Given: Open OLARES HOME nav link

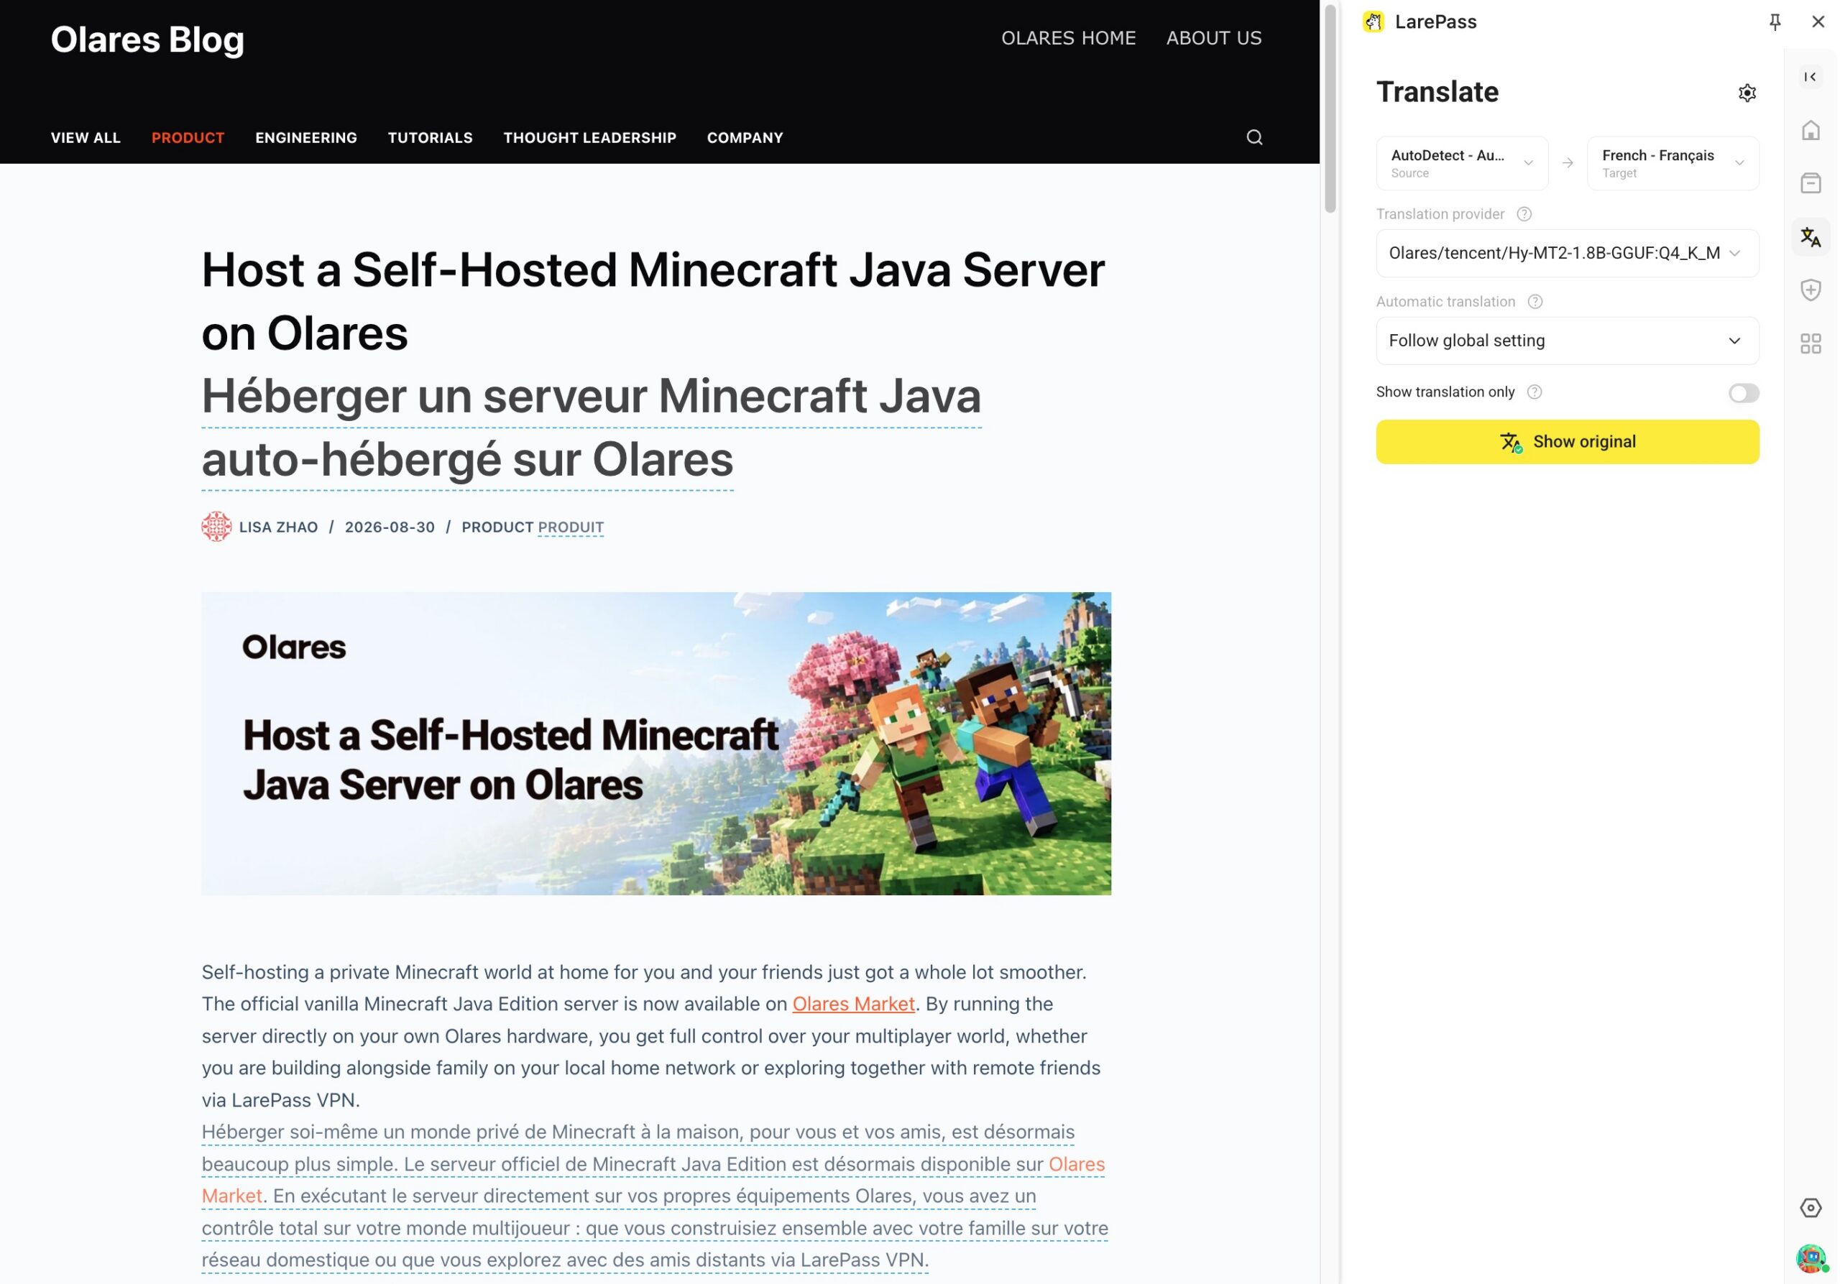Looking at the screenshot, I should [1068, 37].
